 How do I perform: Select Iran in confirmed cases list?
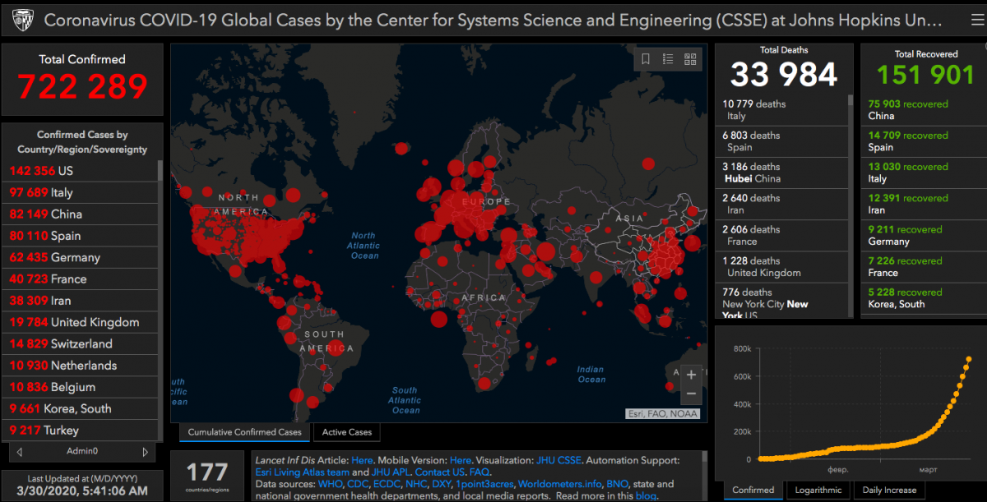click(80, 301)
